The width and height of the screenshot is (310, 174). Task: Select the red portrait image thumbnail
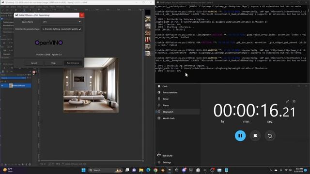pyautogui.click(x=148, y=40)
